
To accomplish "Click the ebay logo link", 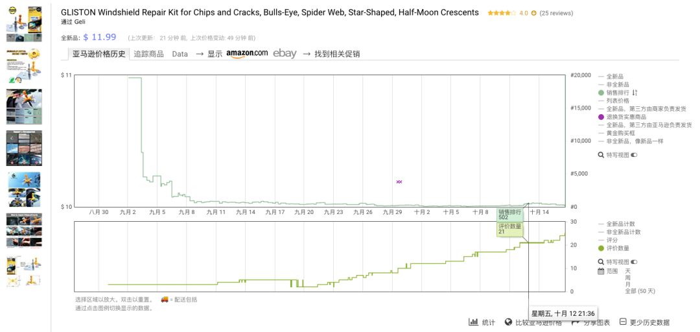I will [x=285, y=54].
